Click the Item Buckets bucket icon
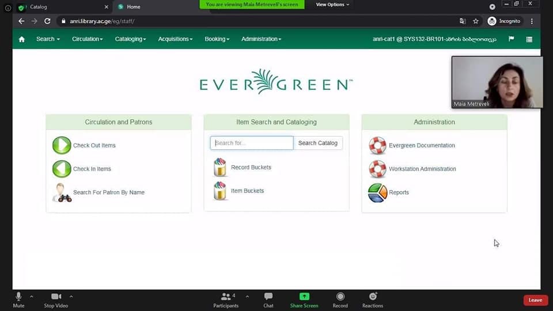The width and height of the screenshot is (553, 311). (219, 191)
